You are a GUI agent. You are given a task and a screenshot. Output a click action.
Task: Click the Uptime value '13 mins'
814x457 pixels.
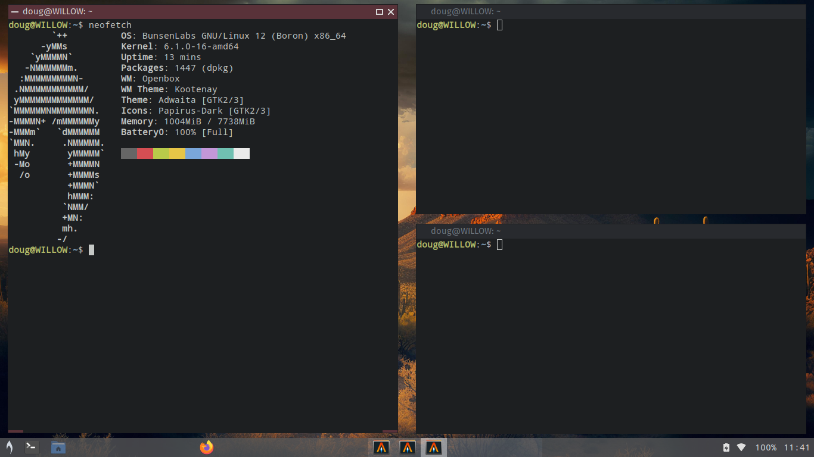(182, 57)
